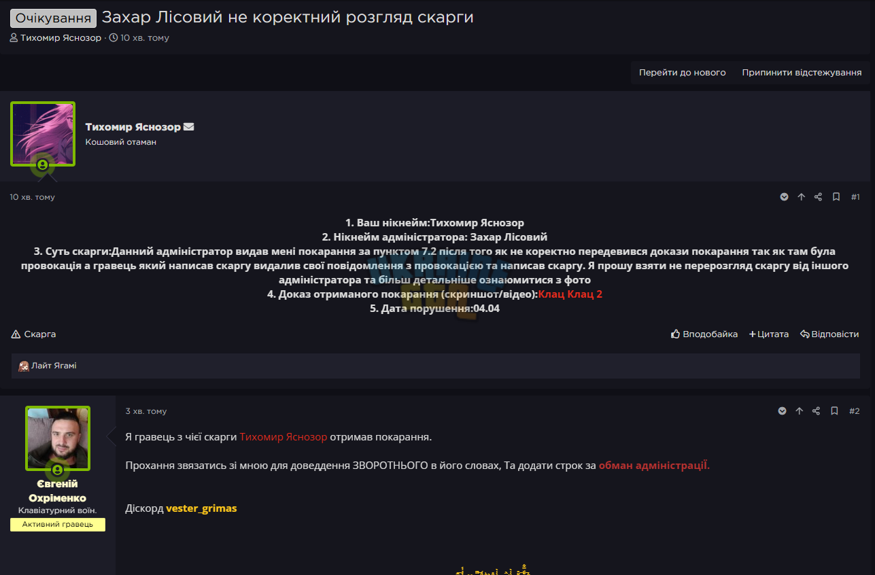Open Тихомир Яснозор pink avatar image

pos(43,133)
